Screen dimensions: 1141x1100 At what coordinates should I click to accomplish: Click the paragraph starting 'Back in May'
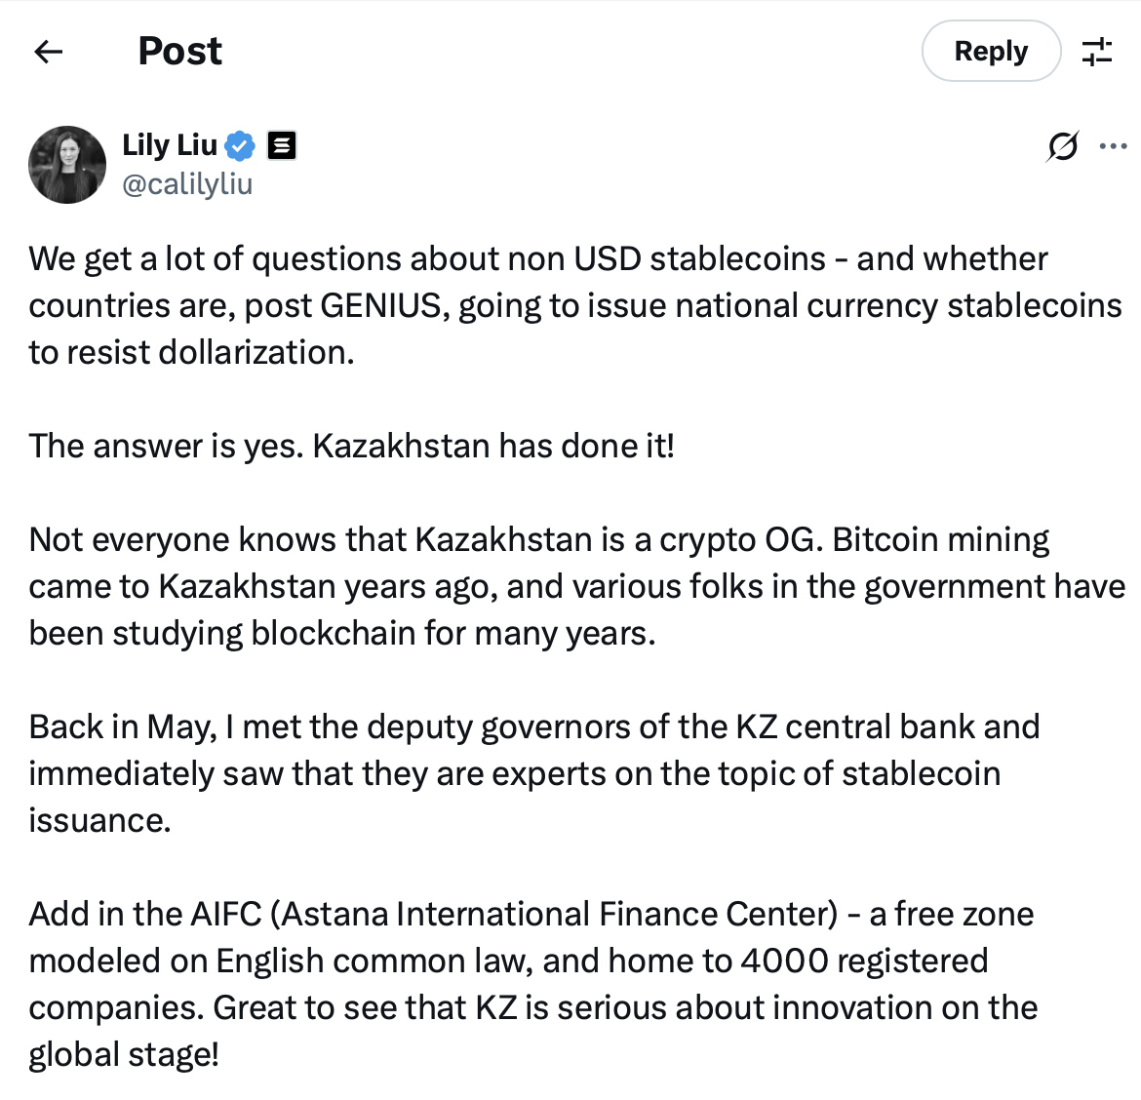[532, 773]
